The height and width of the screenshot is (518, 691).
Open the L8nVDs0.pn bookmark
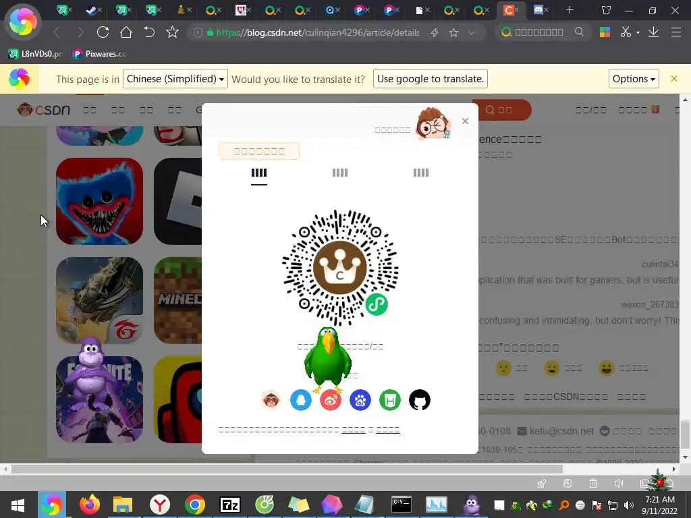(35, 54)
